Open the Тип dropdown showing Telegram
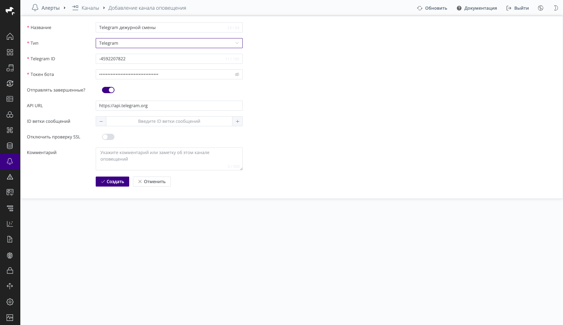 (169, 43)
